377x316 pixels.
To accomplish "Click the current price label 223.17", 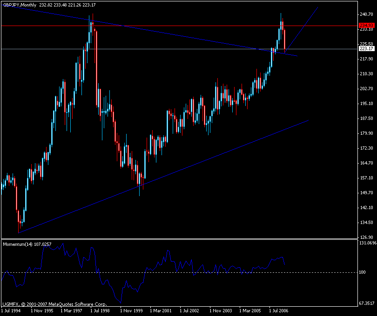I will coord(366,49).
